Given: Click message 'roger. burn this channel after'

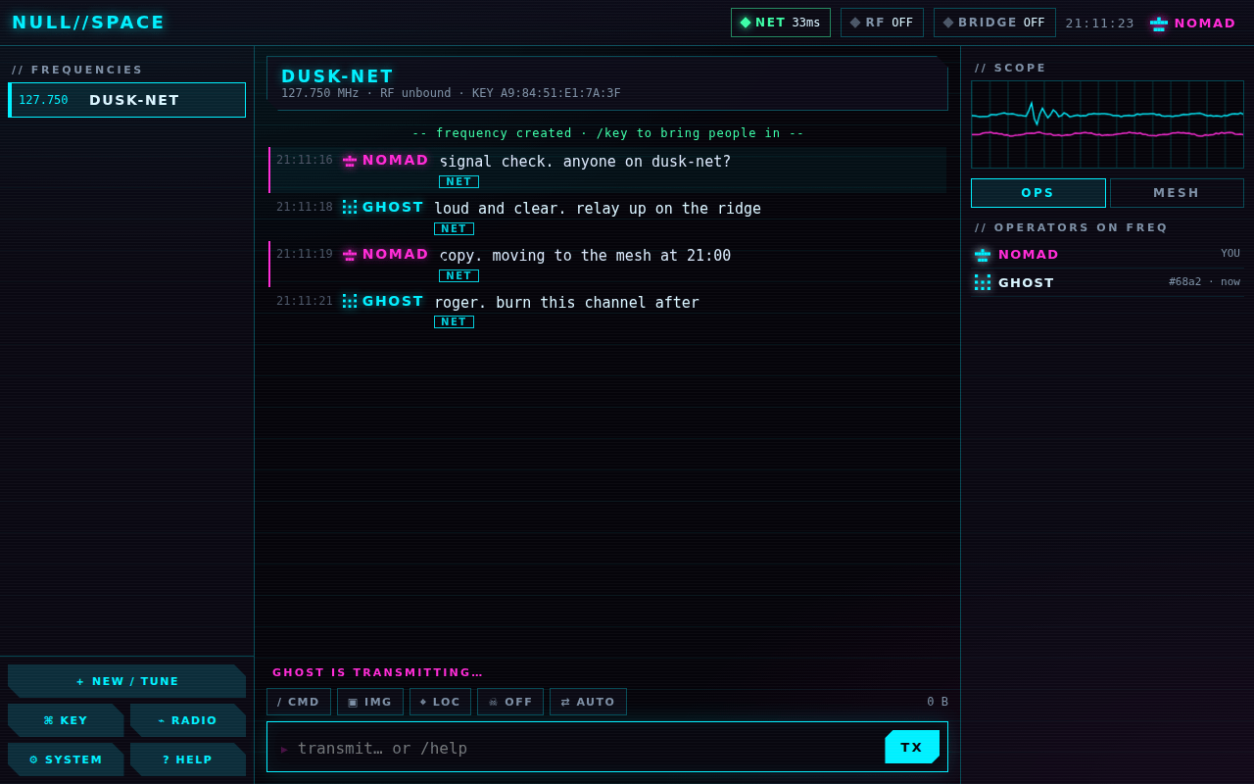Looking at the screenshot, I should pyautogui.click(x=566, y=303).
